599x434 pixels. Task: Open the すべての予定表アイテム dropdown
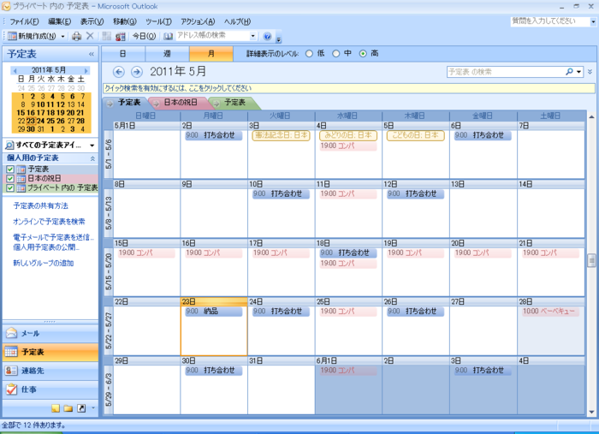(92, 146)
